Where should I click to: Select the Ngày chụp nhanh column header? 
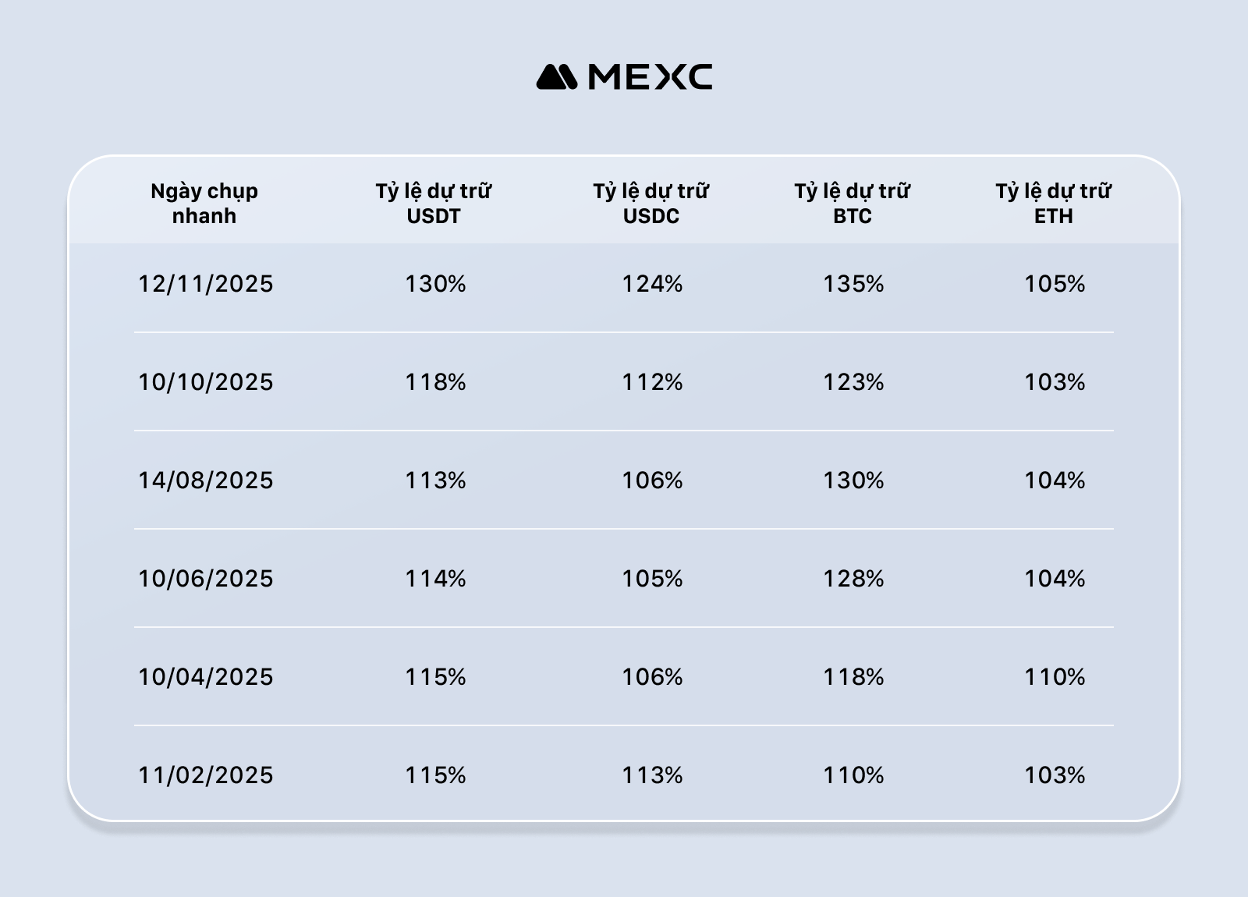coord(204,204)
